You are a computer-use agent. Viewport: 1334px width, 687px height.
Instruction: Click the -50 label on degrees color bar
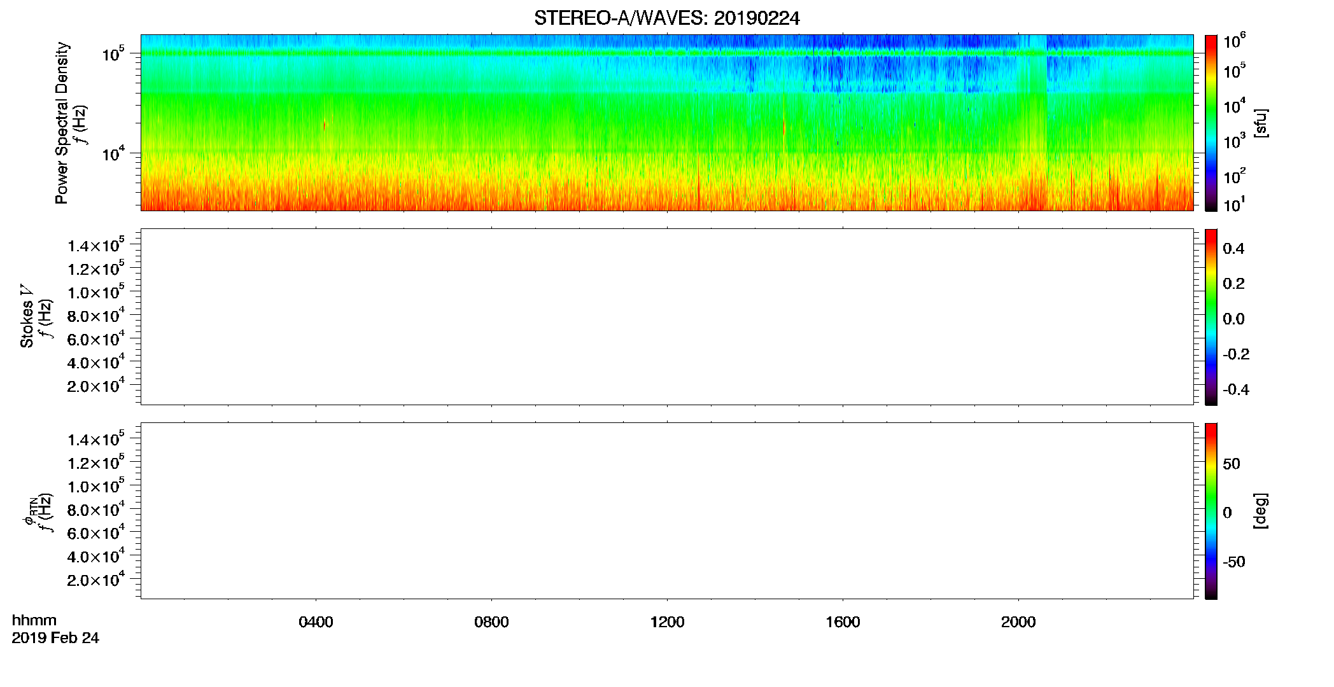point(1234,562)
